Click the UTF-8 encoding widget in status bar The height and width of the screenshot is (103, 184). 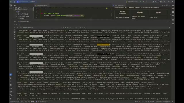[147, 102]
